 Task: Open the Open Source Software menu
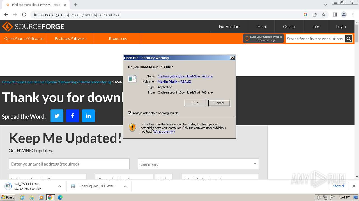coord(24,39)
